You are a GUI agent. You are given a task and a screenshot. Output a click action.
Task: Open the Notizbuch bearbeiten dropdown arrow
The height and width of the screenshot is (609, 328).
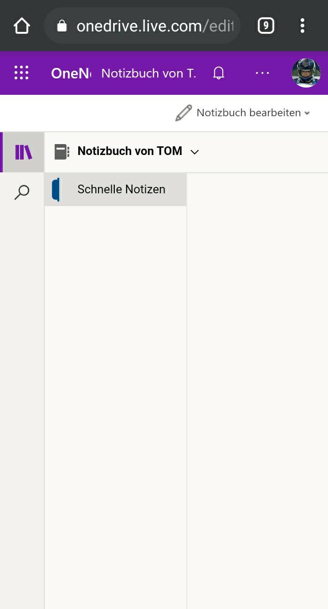(307, 114)
